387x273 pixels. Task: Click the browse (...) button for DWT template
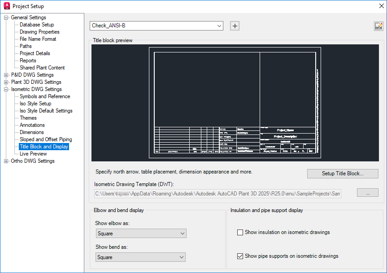[x=368, y=193]
